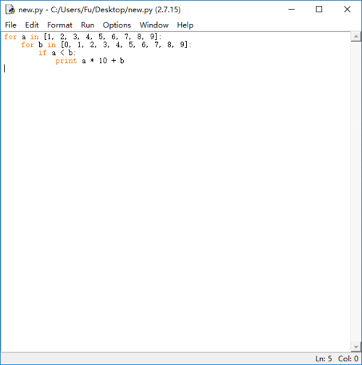
Task: Click the scrollbar up arrow
Action: (x=356, y=36)
